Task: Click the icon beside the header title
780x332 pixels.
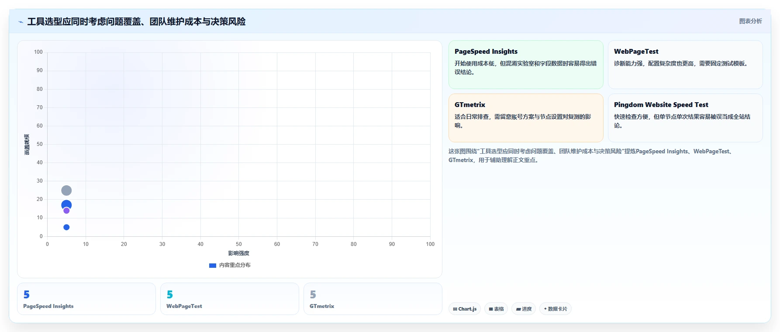Action: pyautogui.click(x=21, y=22)
